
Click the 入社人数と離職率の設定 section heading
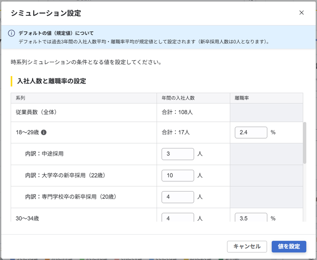coord(52,81)
